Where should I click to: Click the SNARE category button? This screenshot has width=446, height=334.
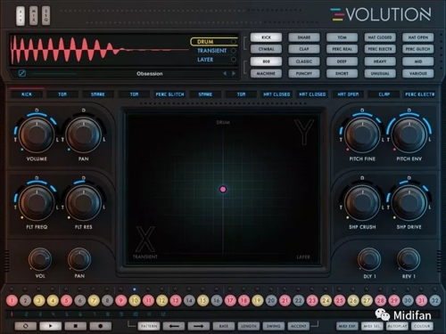pos(304,37)
